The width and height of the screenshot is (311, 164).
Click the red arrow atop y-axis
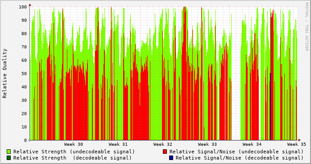pos(30,4)
